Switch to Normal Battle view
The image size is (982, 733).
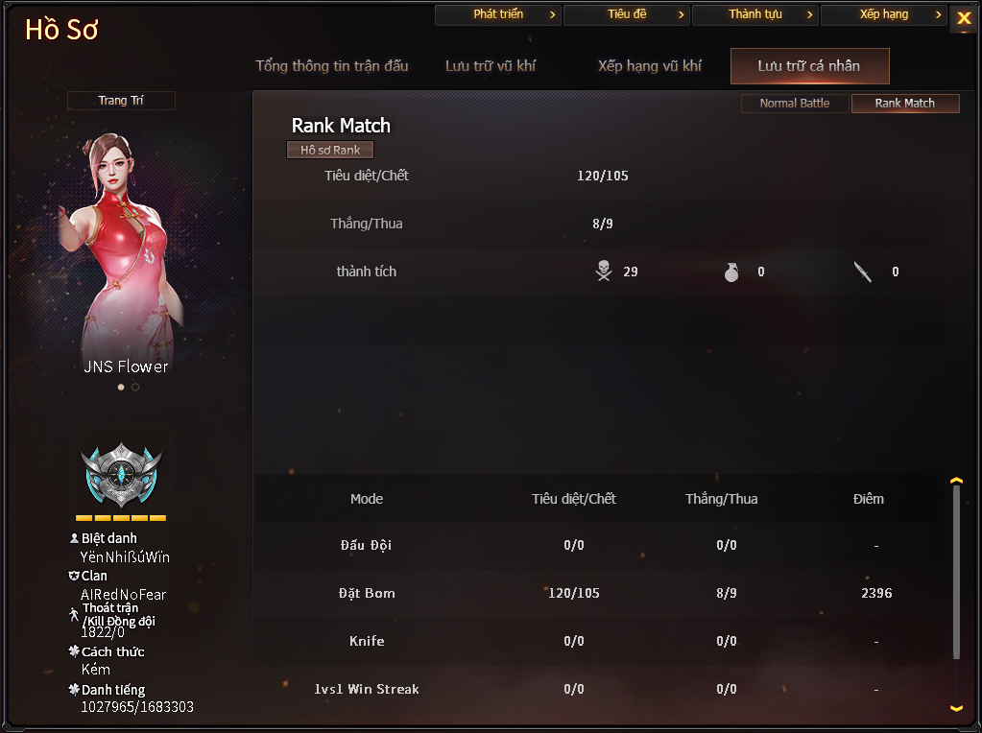(795, 104)
